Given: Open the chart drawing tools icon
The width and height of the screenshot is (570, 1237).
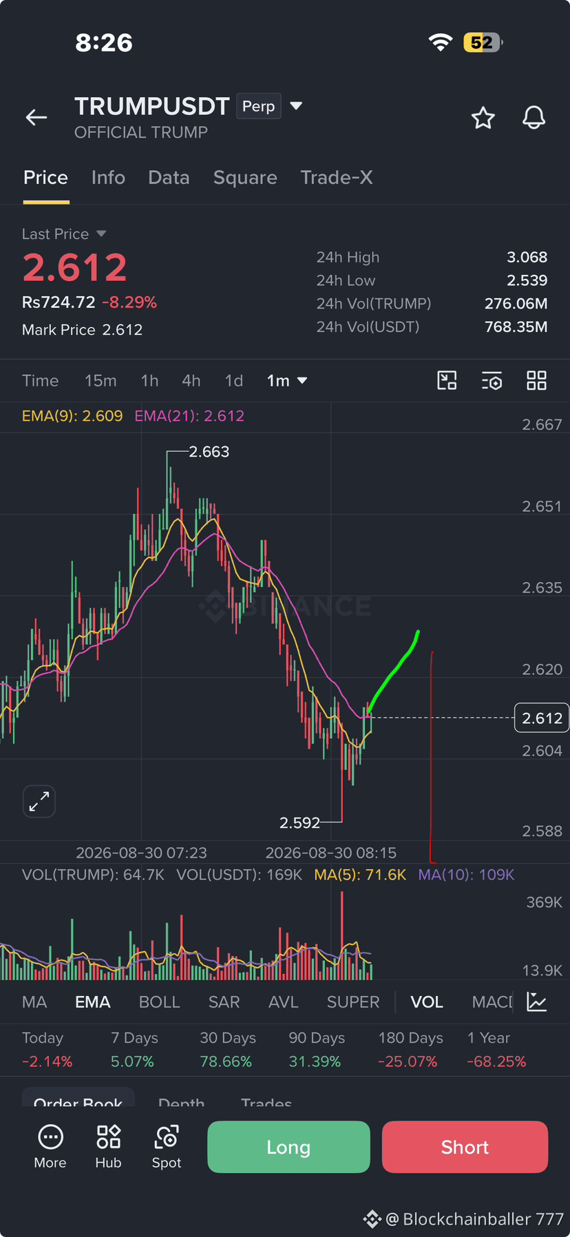Looking at the screenshot, I should [447, 380].
